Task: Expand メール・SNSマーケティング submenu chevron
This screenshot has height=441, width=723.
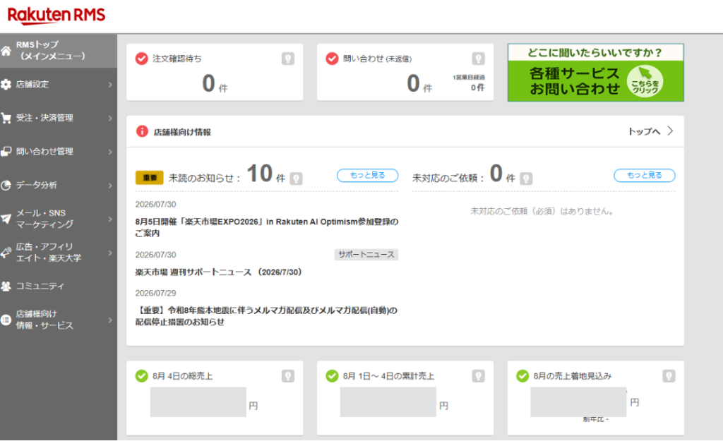Action: tap(110, 219)
